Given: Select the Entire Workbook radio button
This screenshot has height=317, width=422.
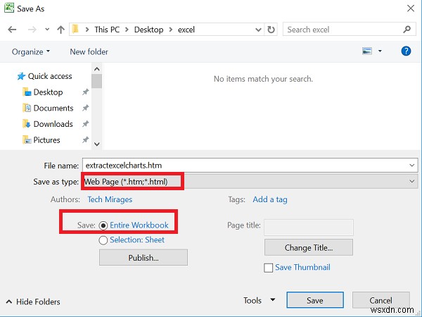Looking at the screenshot, I should [x=103, y=225].
